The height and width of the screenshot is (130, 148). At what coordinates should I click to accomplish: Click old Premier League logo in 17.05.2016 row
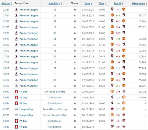(16, 80)
